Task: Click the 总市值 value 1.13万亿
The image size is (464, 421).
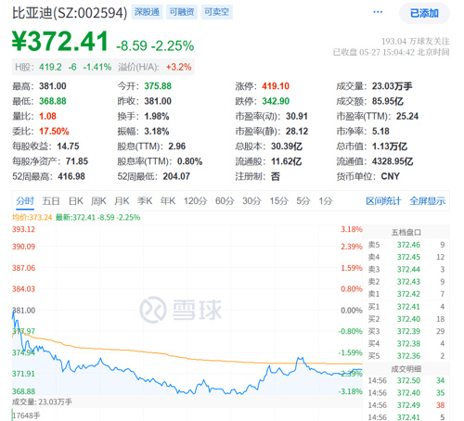Action: [390, 147]
